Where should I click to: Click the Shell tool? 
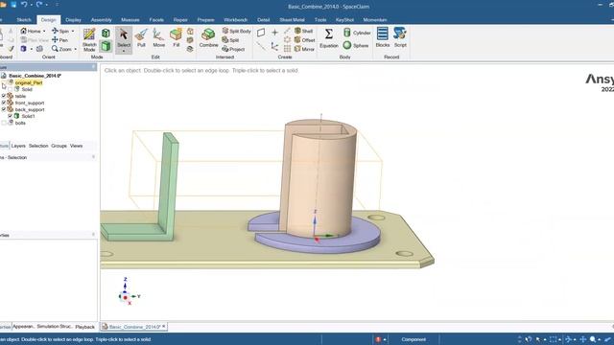pos(303,31)
